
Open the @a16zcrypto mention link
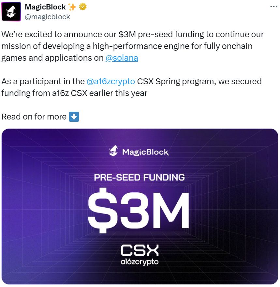click(111, 81)
